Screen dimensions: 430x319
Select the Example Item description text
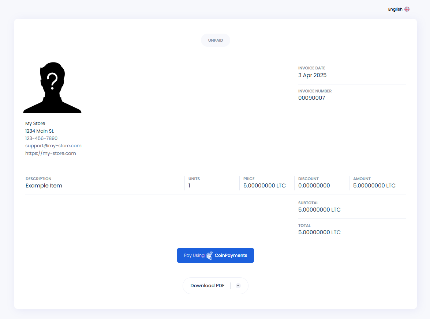[44, 186]
